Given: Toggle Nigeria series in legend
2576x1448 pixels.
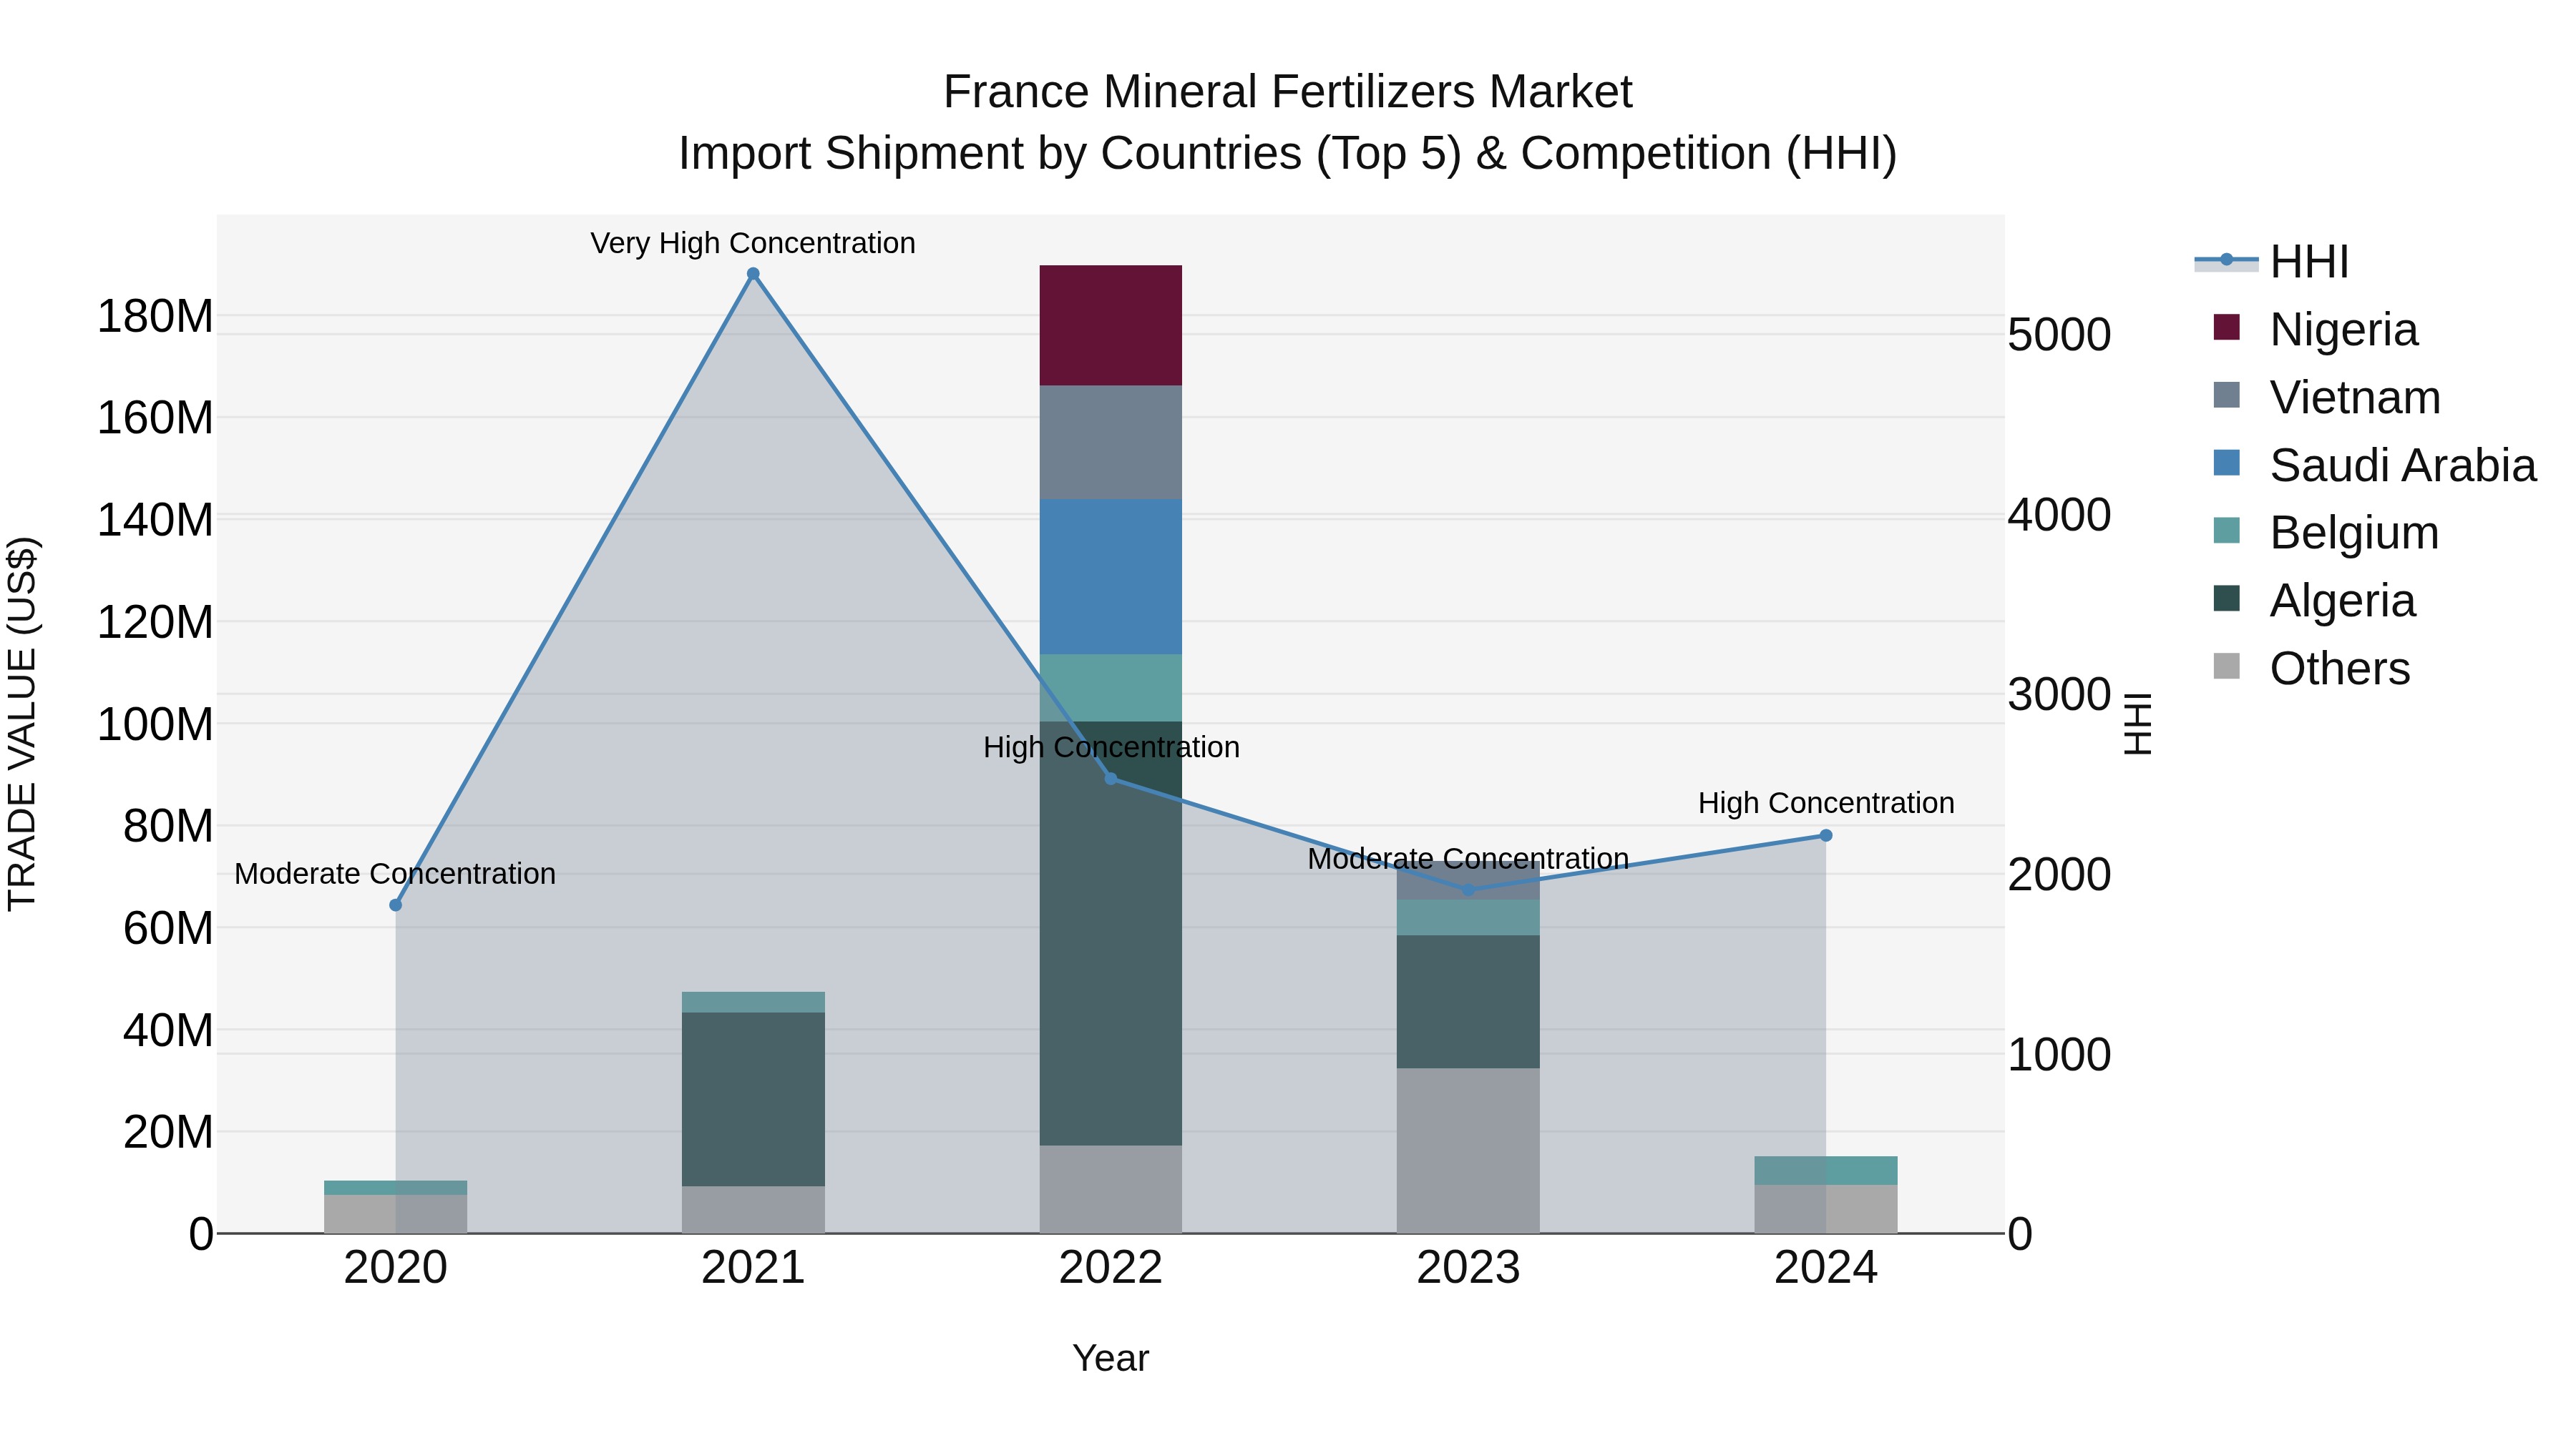Looking at the screenshot, I should tap(2315, 329).
